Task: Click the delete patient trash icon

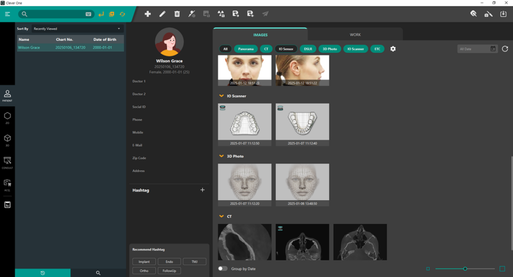Action: click(177, 14)
